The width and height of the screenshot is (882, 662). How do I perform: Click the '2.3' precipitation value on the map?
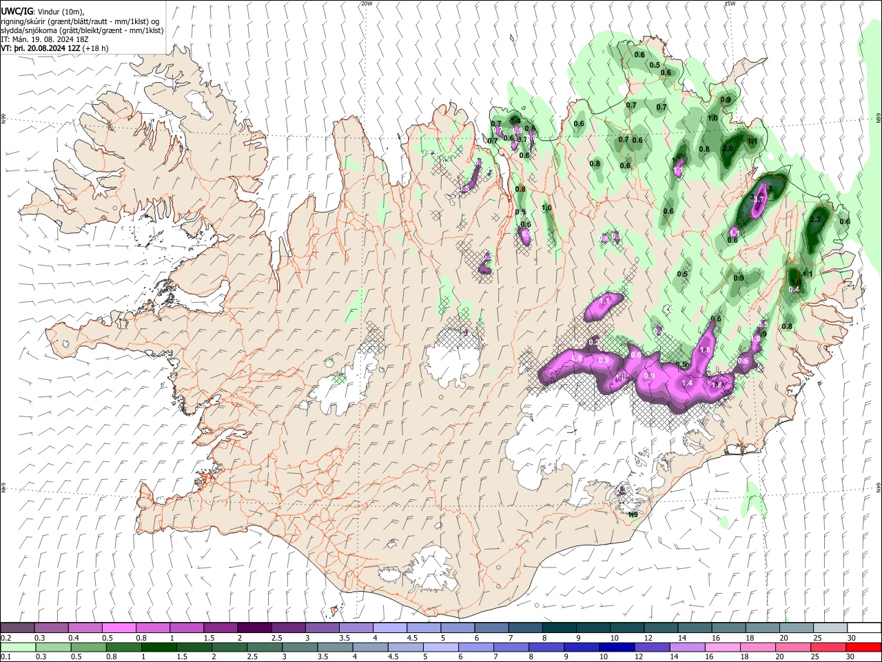click(816, 219)
